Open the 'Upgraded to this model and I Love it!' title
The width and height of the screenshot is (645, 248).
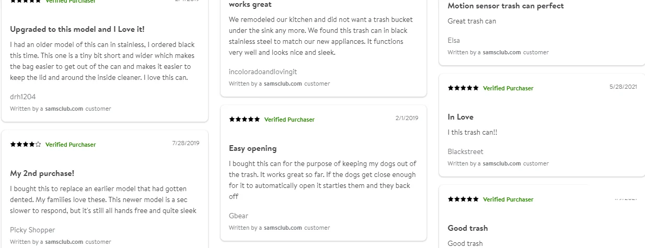point(77,29)
